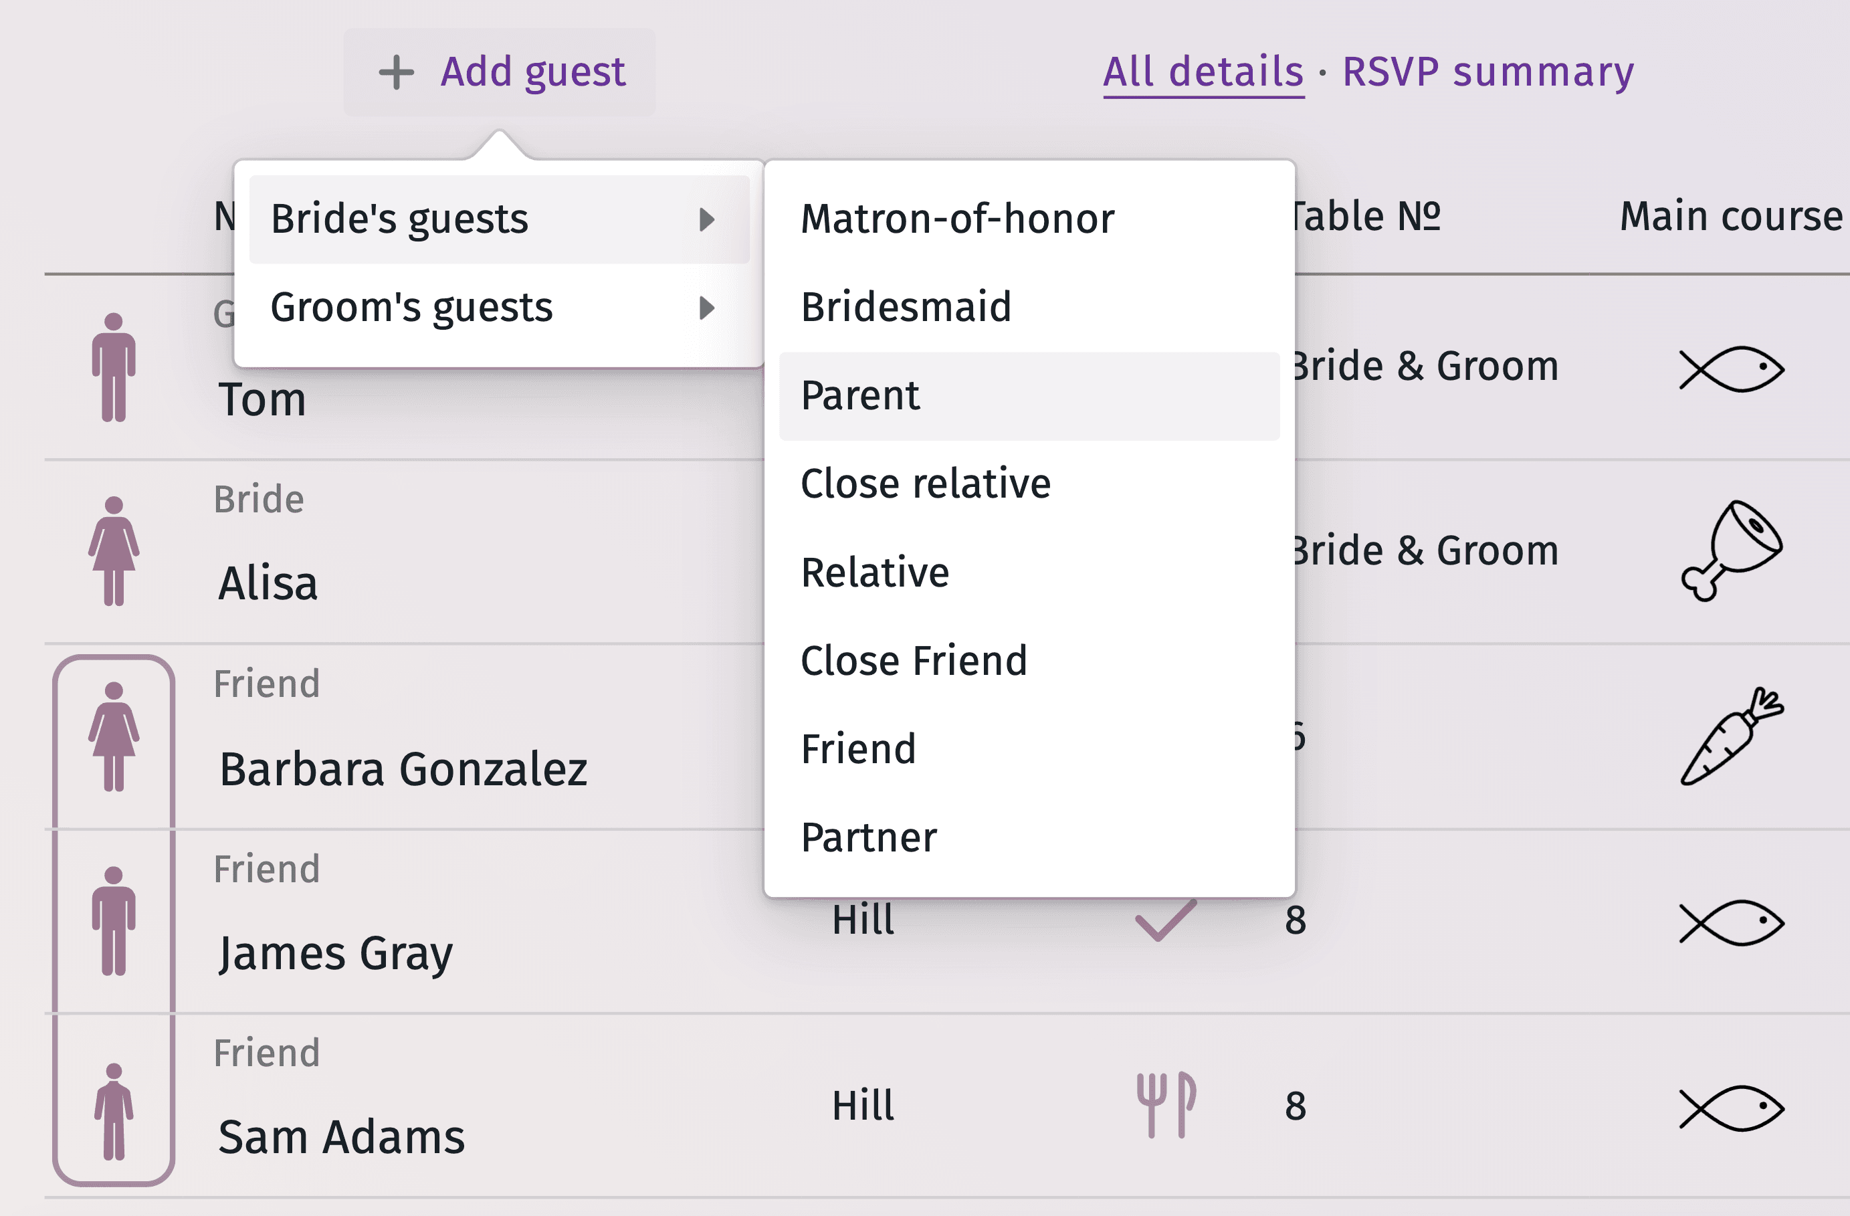Click James Gray's fish main course icon
This screenshot has width=1850, height=1216.
[1731, 923]
